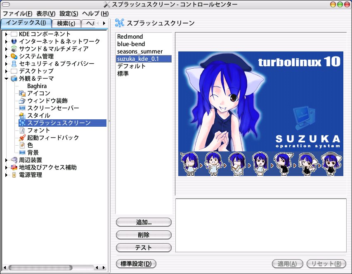Click the スプラッシュスクリーン tree item icon
352x274 pixels.
tap(22, 123)
